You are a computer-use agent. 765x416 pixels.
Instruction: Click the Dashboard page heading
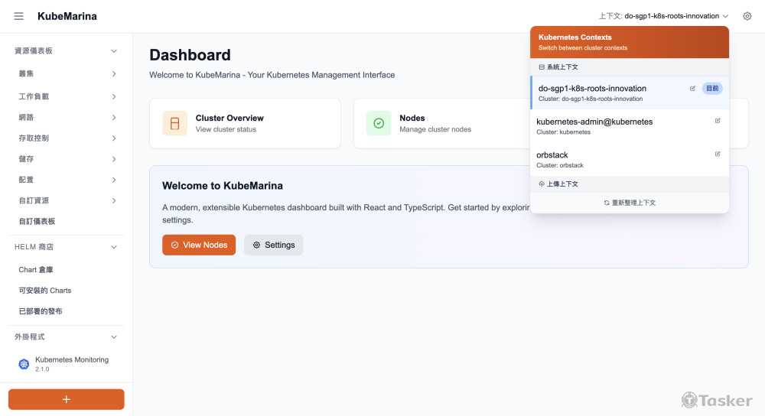point(190,55)
